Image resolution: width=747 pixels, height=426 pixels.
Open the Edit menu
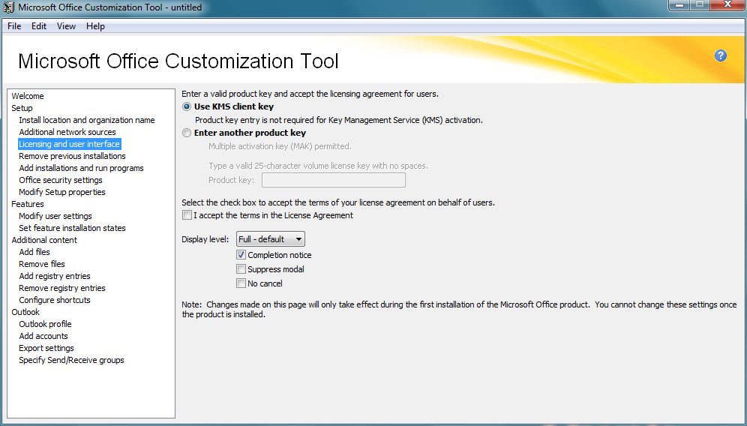pos(39,26)
